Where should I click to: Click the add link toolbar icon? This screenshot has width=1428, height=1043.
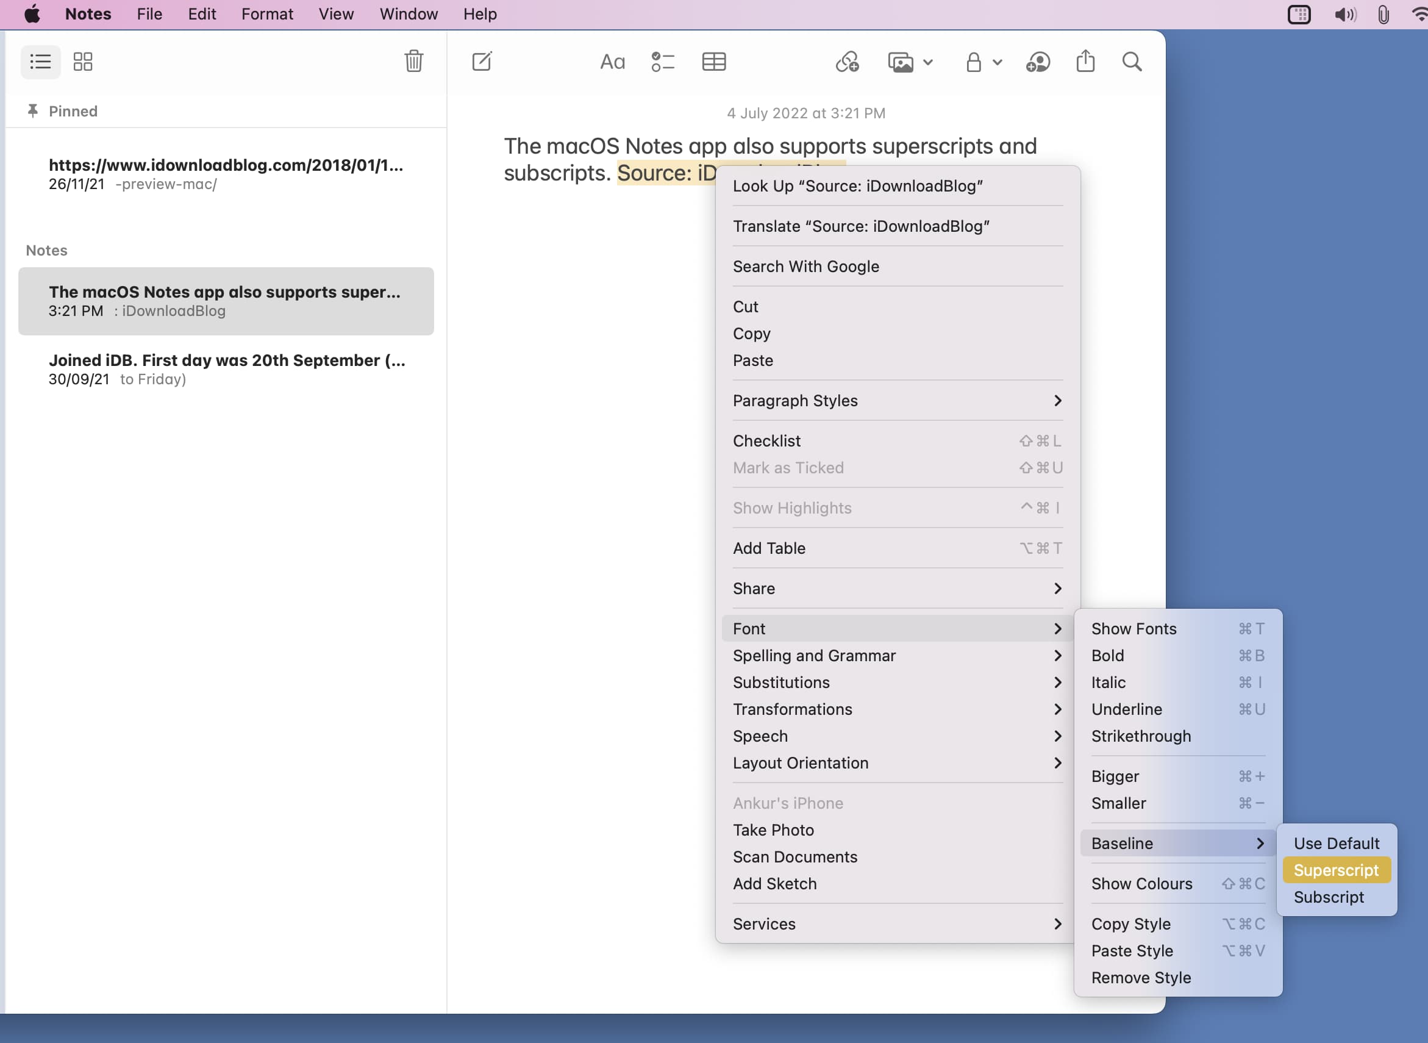[x=848, y=62]
